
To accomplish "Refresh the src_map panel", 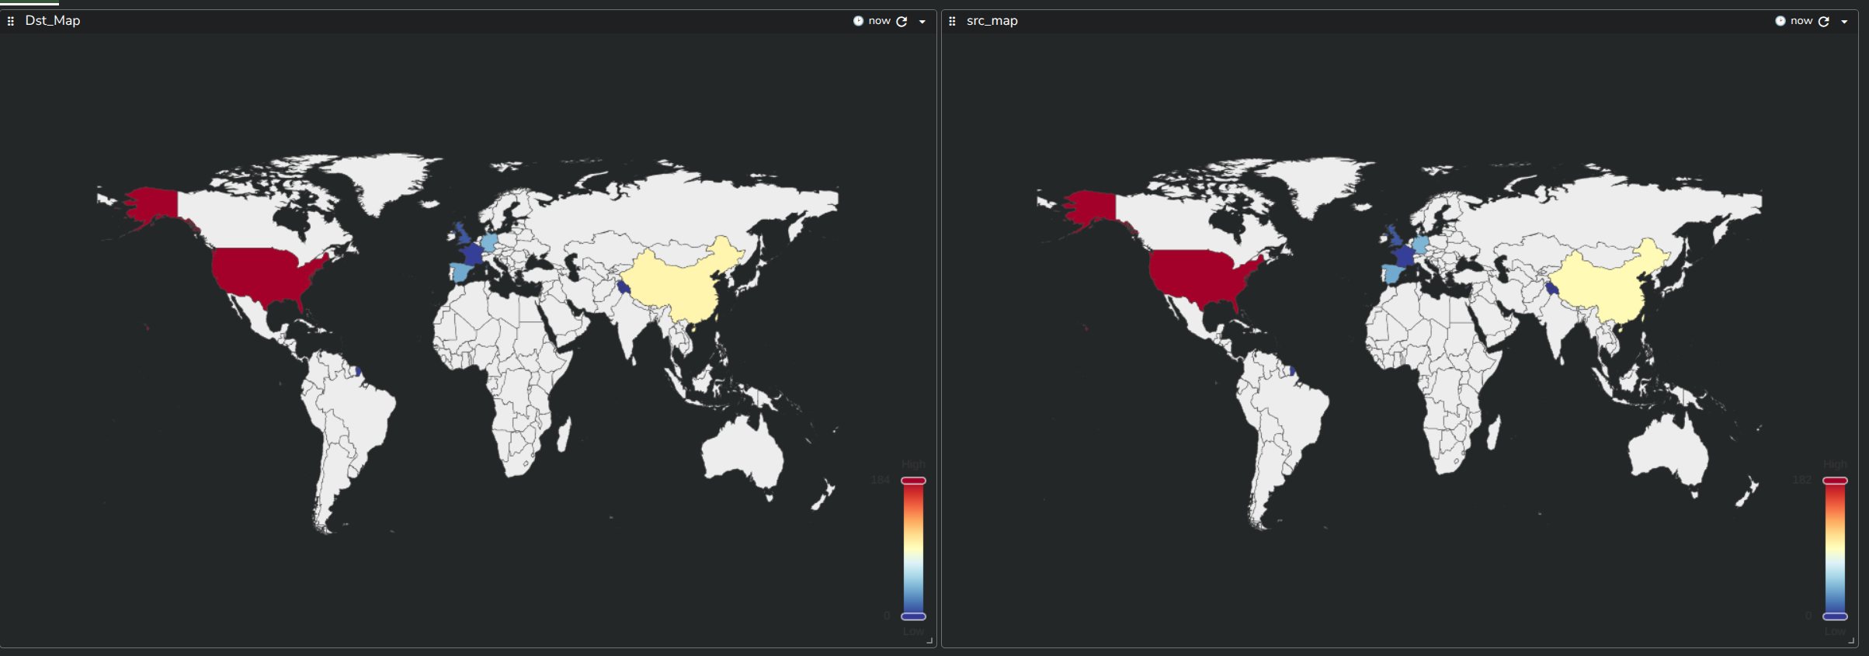I will [1824, 22].
